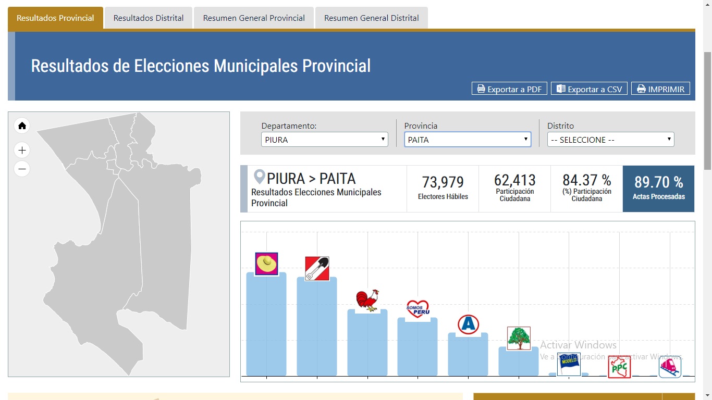Click the shovel party logo
Viewport: 712px width, 400px height.
(317, 268)
